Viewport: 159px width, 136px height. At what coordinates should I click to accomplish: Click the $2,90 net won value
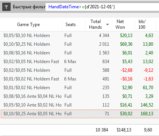click(127, 88)
